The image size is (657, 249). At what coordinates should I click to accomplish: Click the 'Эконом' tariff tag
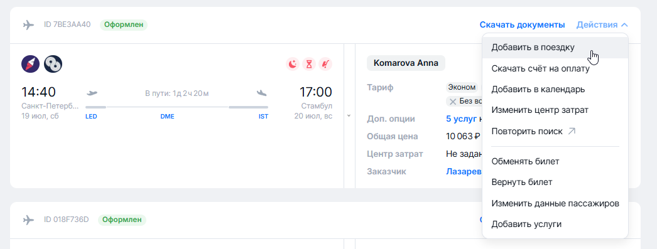pyautogui.click(x=462, y=87)
